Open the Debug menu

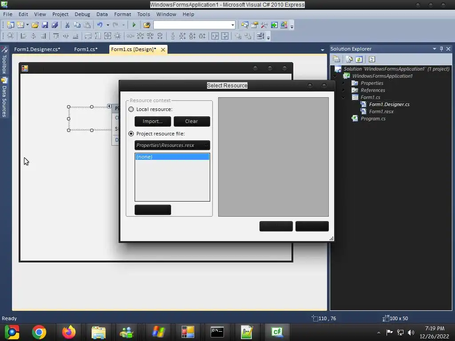coord(82,14)
